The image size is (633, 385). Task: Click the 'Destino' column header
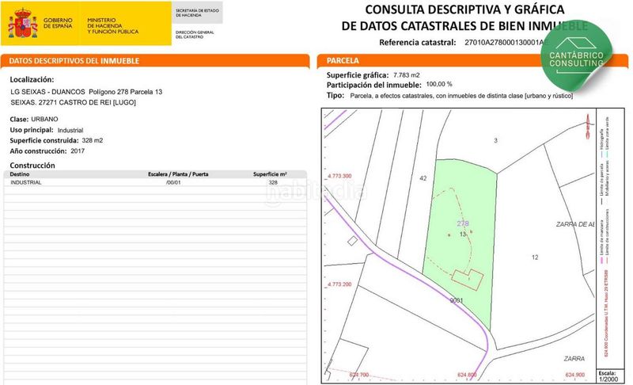pyautogui.click(x=19, y=174)
